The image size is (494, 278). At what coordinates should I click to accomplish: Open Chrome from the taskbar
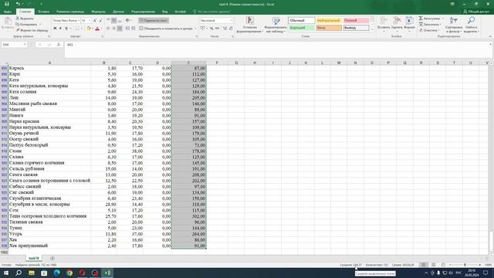[x=69, y=273]
